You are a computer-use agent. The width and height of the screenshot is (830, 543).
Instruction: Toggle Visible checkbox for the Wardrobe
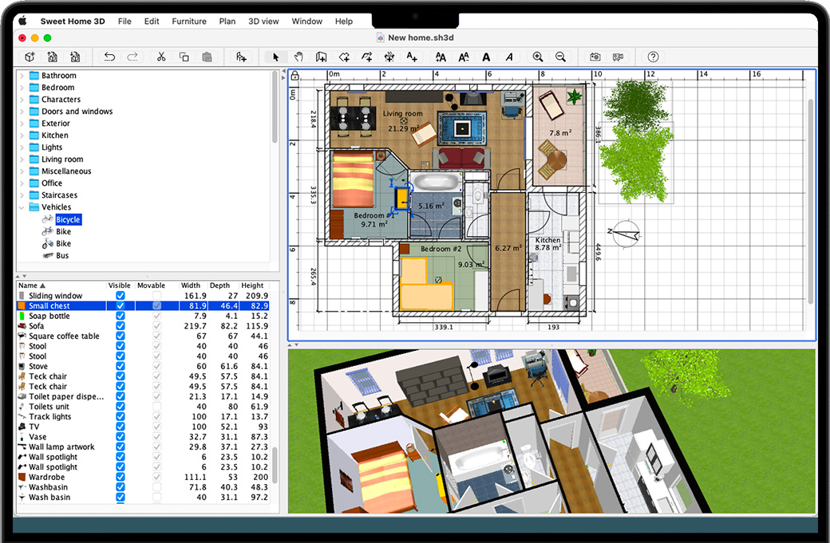coord(121,477)
